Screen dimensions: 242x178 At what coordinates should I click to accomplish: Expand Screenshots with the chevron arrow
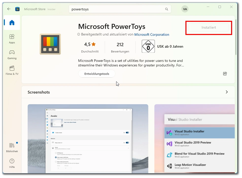[227, 92]
